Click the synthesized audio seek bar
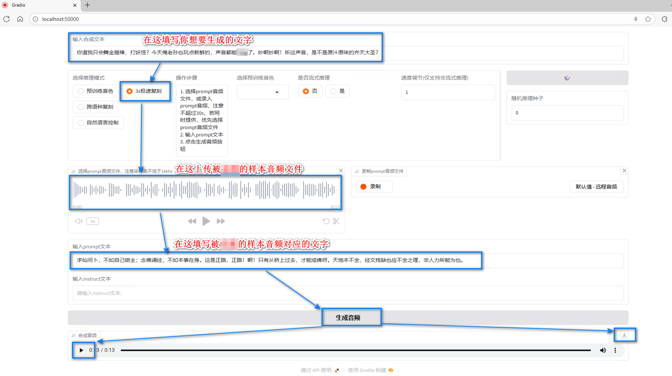Viewport: 672px width, 376px height. coord(354,350)
